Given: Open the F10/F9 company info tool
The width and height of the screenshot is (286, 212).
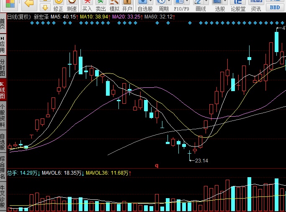Looking at the screenshot, I should coord(181,6).
